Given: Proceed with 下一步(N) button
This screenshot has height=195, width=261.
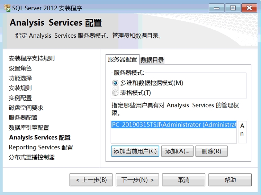Looking at the screenshot, I should [137, 180].
